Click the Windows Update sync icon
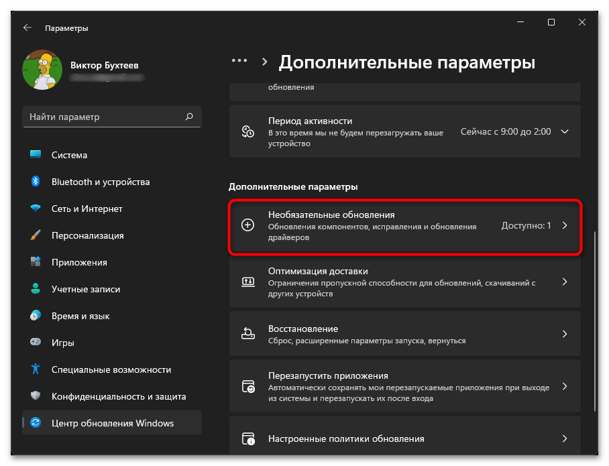 (36, 422)
